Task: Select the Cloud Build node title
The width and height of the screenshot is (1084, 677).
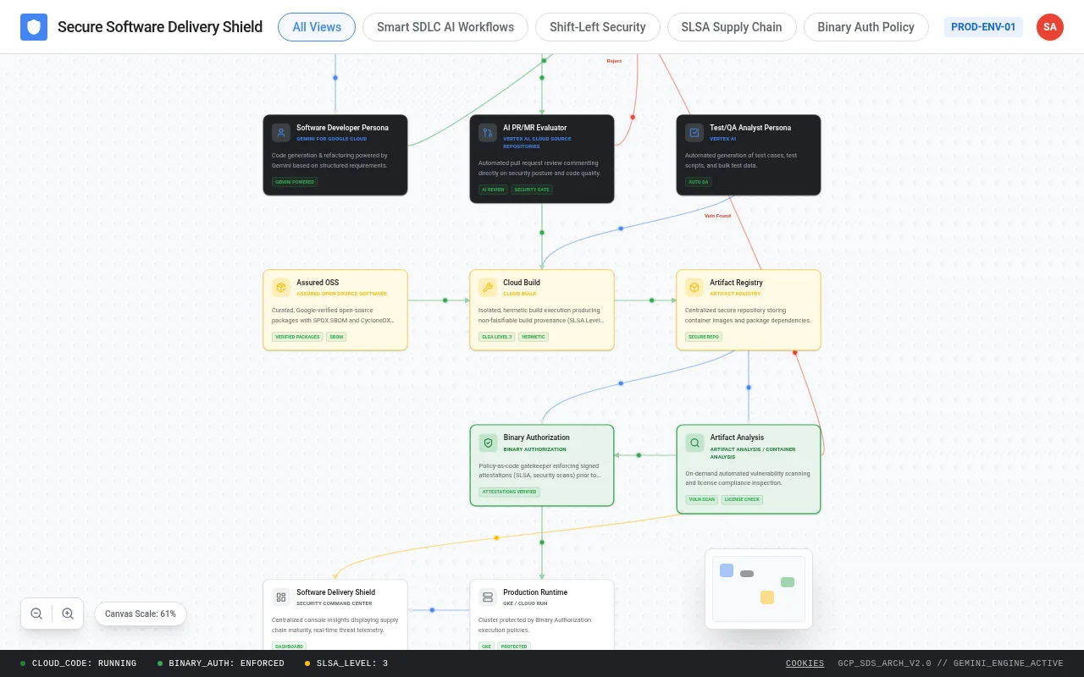Action: pyautogui.click(x=522, y=283)
